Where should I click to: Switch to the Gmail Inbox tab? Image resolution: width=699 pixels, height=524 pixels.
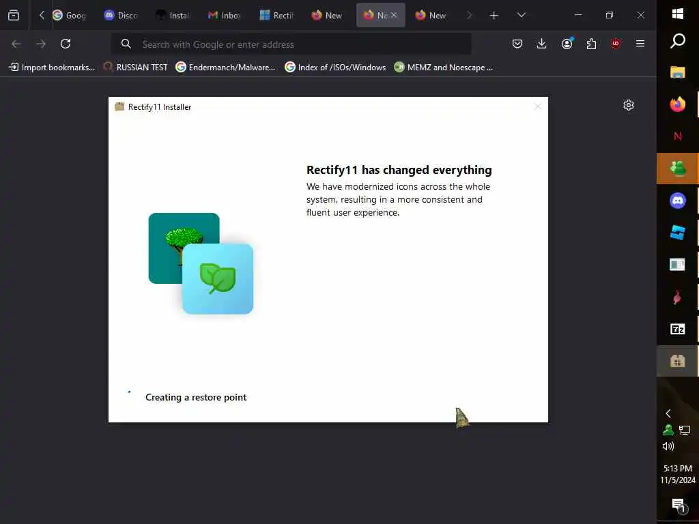coord(225,16)
